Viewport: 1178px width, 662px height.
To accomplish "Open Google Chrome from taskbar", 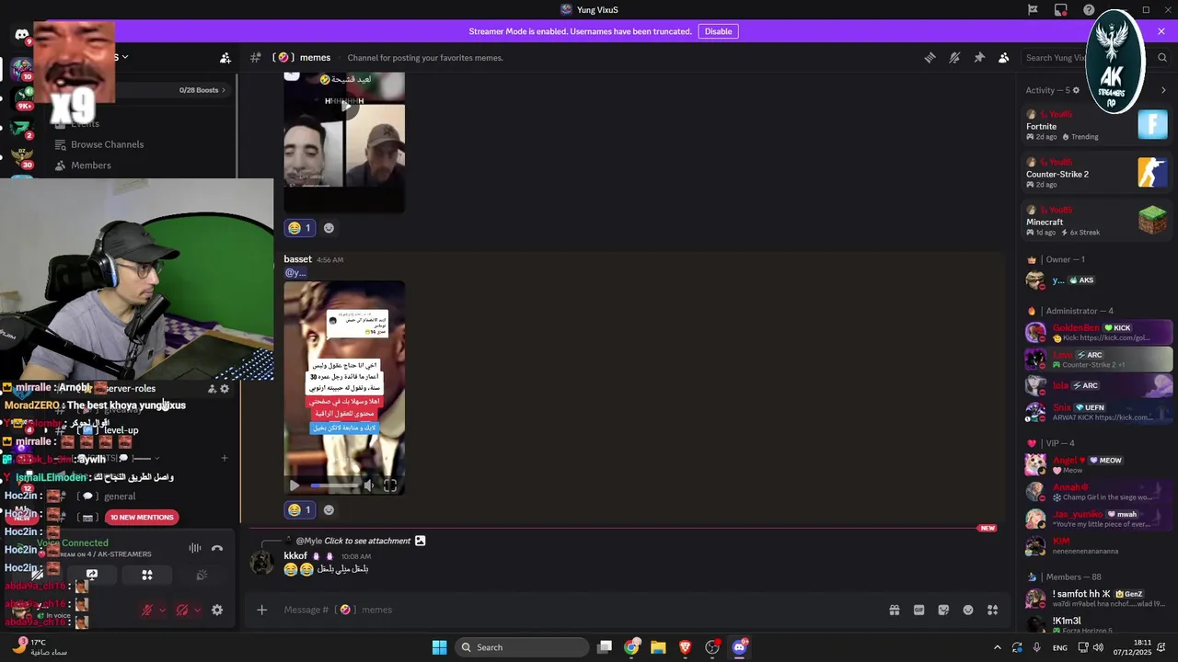I will coord(631,647).
